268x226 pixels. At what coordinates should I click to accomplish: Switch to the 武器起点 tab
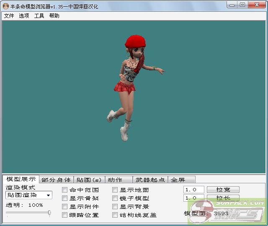click(150, 180)
